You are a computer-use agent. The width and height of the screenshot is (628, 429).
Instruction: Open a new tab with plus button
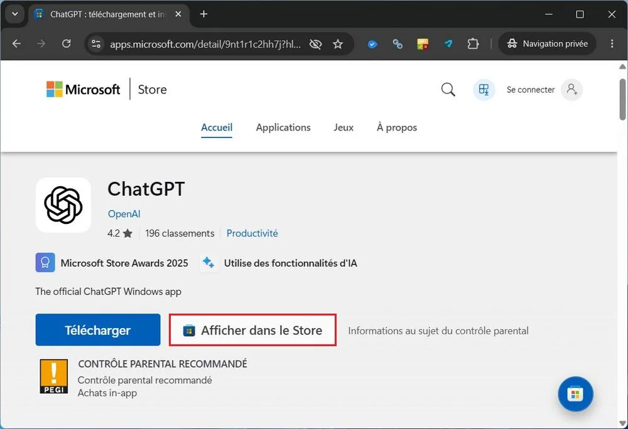[203, 14]
